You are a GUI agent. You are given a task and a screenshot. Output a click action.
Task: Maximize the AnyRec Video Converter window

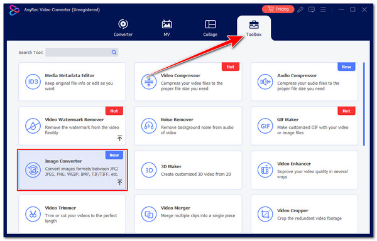[x=352, y=9]
